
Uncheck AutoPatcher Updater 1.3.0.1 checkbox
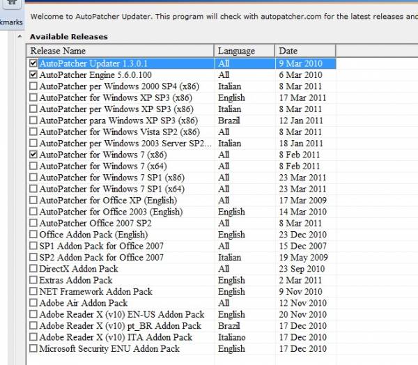click(33, 63)
